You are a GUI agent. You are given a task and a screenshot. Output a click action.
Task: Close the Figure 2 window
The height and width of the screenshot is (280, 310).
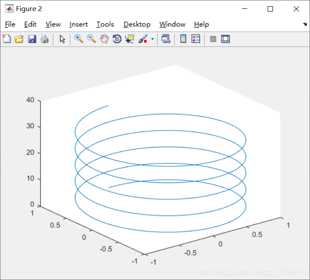pyautogui.click(x=296, y=9)
